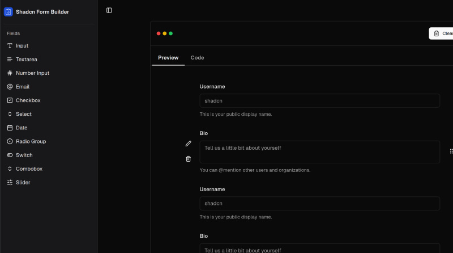
Task: Toggle the sidebar panel icon
Action: pyautogui.click(x=109, y=10)
